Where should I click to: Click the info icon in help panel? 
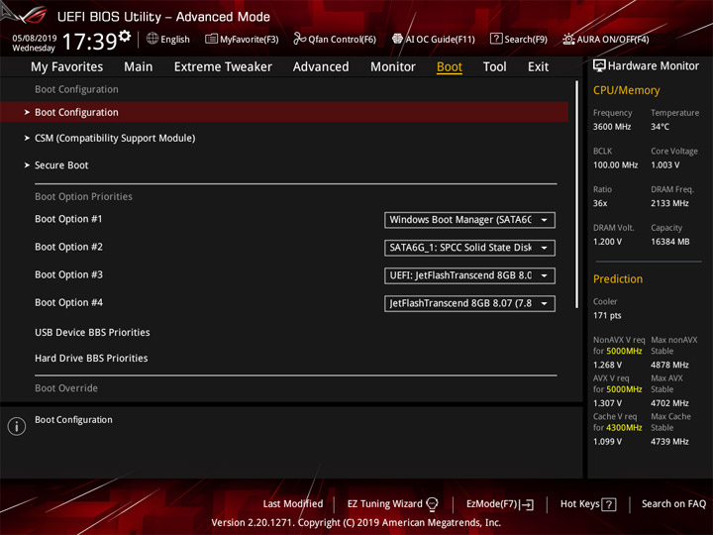17,426
